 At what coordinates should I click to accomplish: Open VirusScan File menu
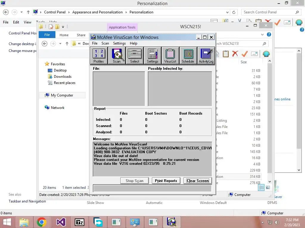tap(95, 43)
